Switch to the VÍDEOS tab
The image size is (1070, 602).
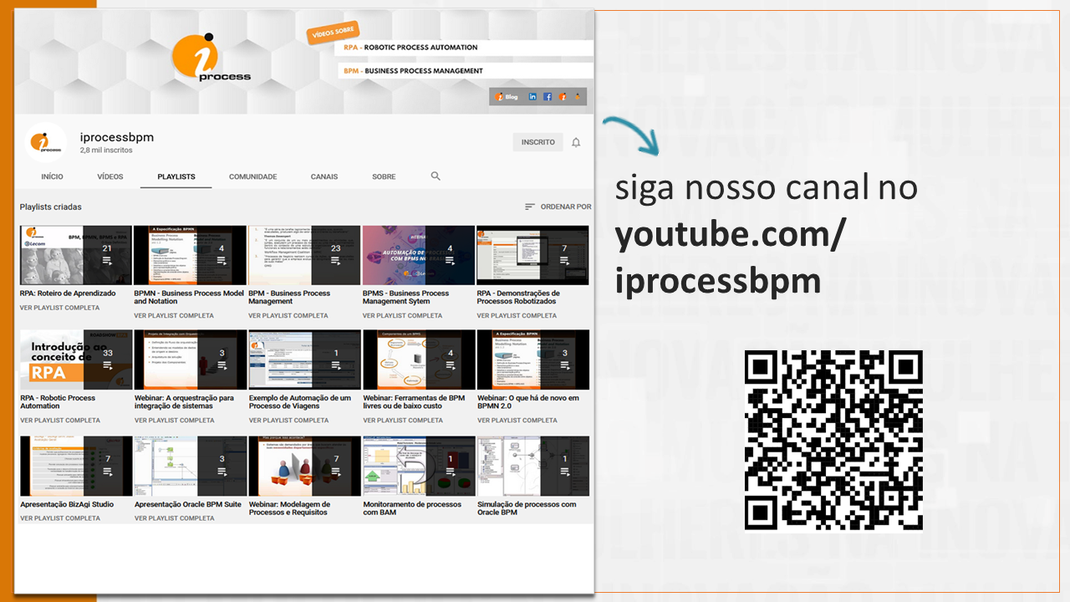pyautogui.click(x=110, y=176)
